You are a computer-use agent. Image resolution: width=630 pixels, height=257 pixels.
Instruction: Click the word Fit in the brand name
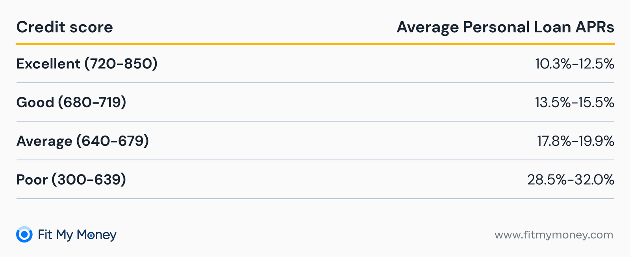tap(45, 235)
